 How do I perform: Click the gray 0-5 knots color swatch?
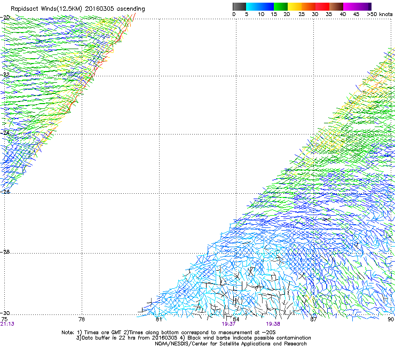239,6
